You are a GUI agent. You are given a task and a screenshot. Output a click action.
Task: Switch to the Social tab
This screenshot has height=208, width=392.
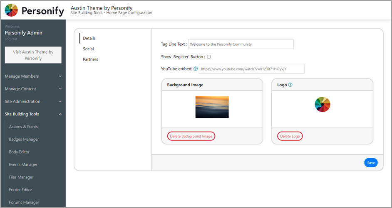[88, 49]
